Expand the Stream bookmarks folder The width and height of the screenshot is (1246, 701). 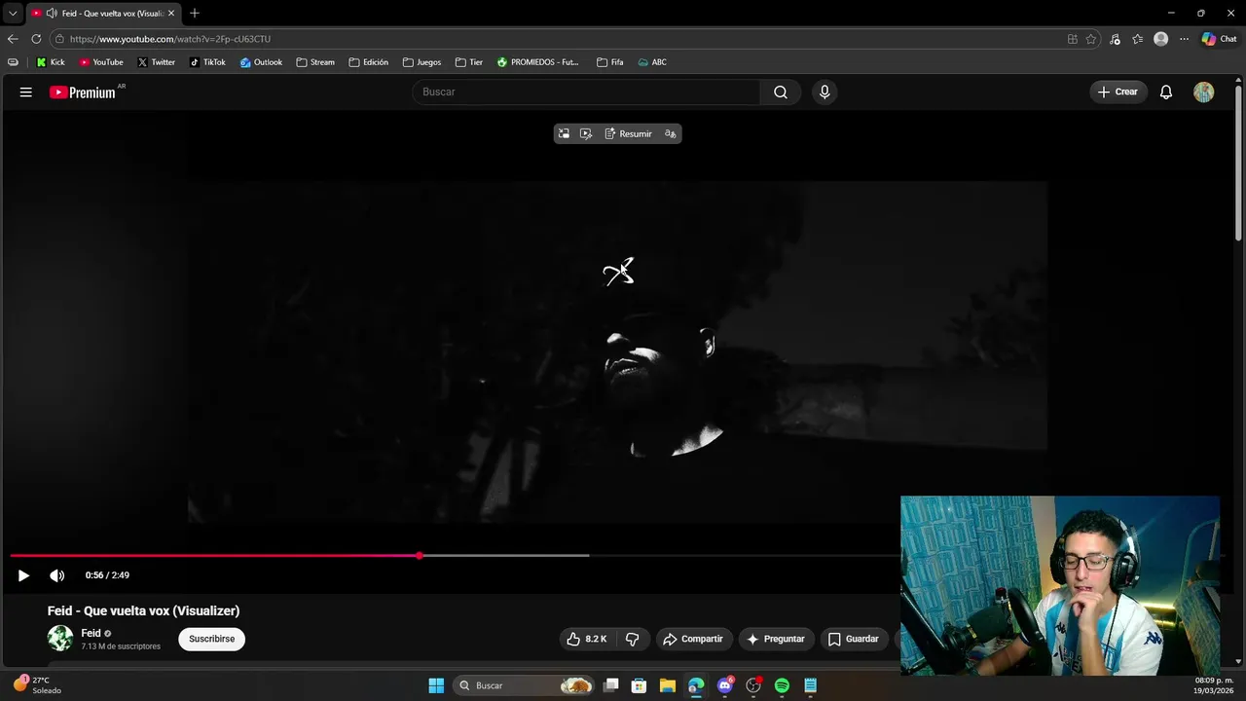(315, 62)
